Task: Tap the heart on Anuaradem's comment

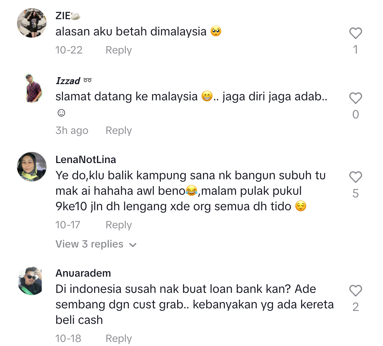Action: tap(355, 291)
